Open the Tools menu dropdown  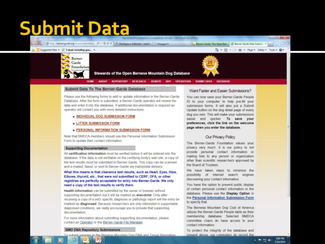click(273, 50)
